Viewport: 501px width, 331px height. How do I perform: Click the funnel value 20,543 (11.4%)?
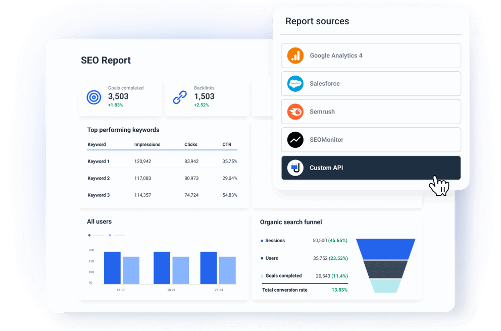point(332,276)
